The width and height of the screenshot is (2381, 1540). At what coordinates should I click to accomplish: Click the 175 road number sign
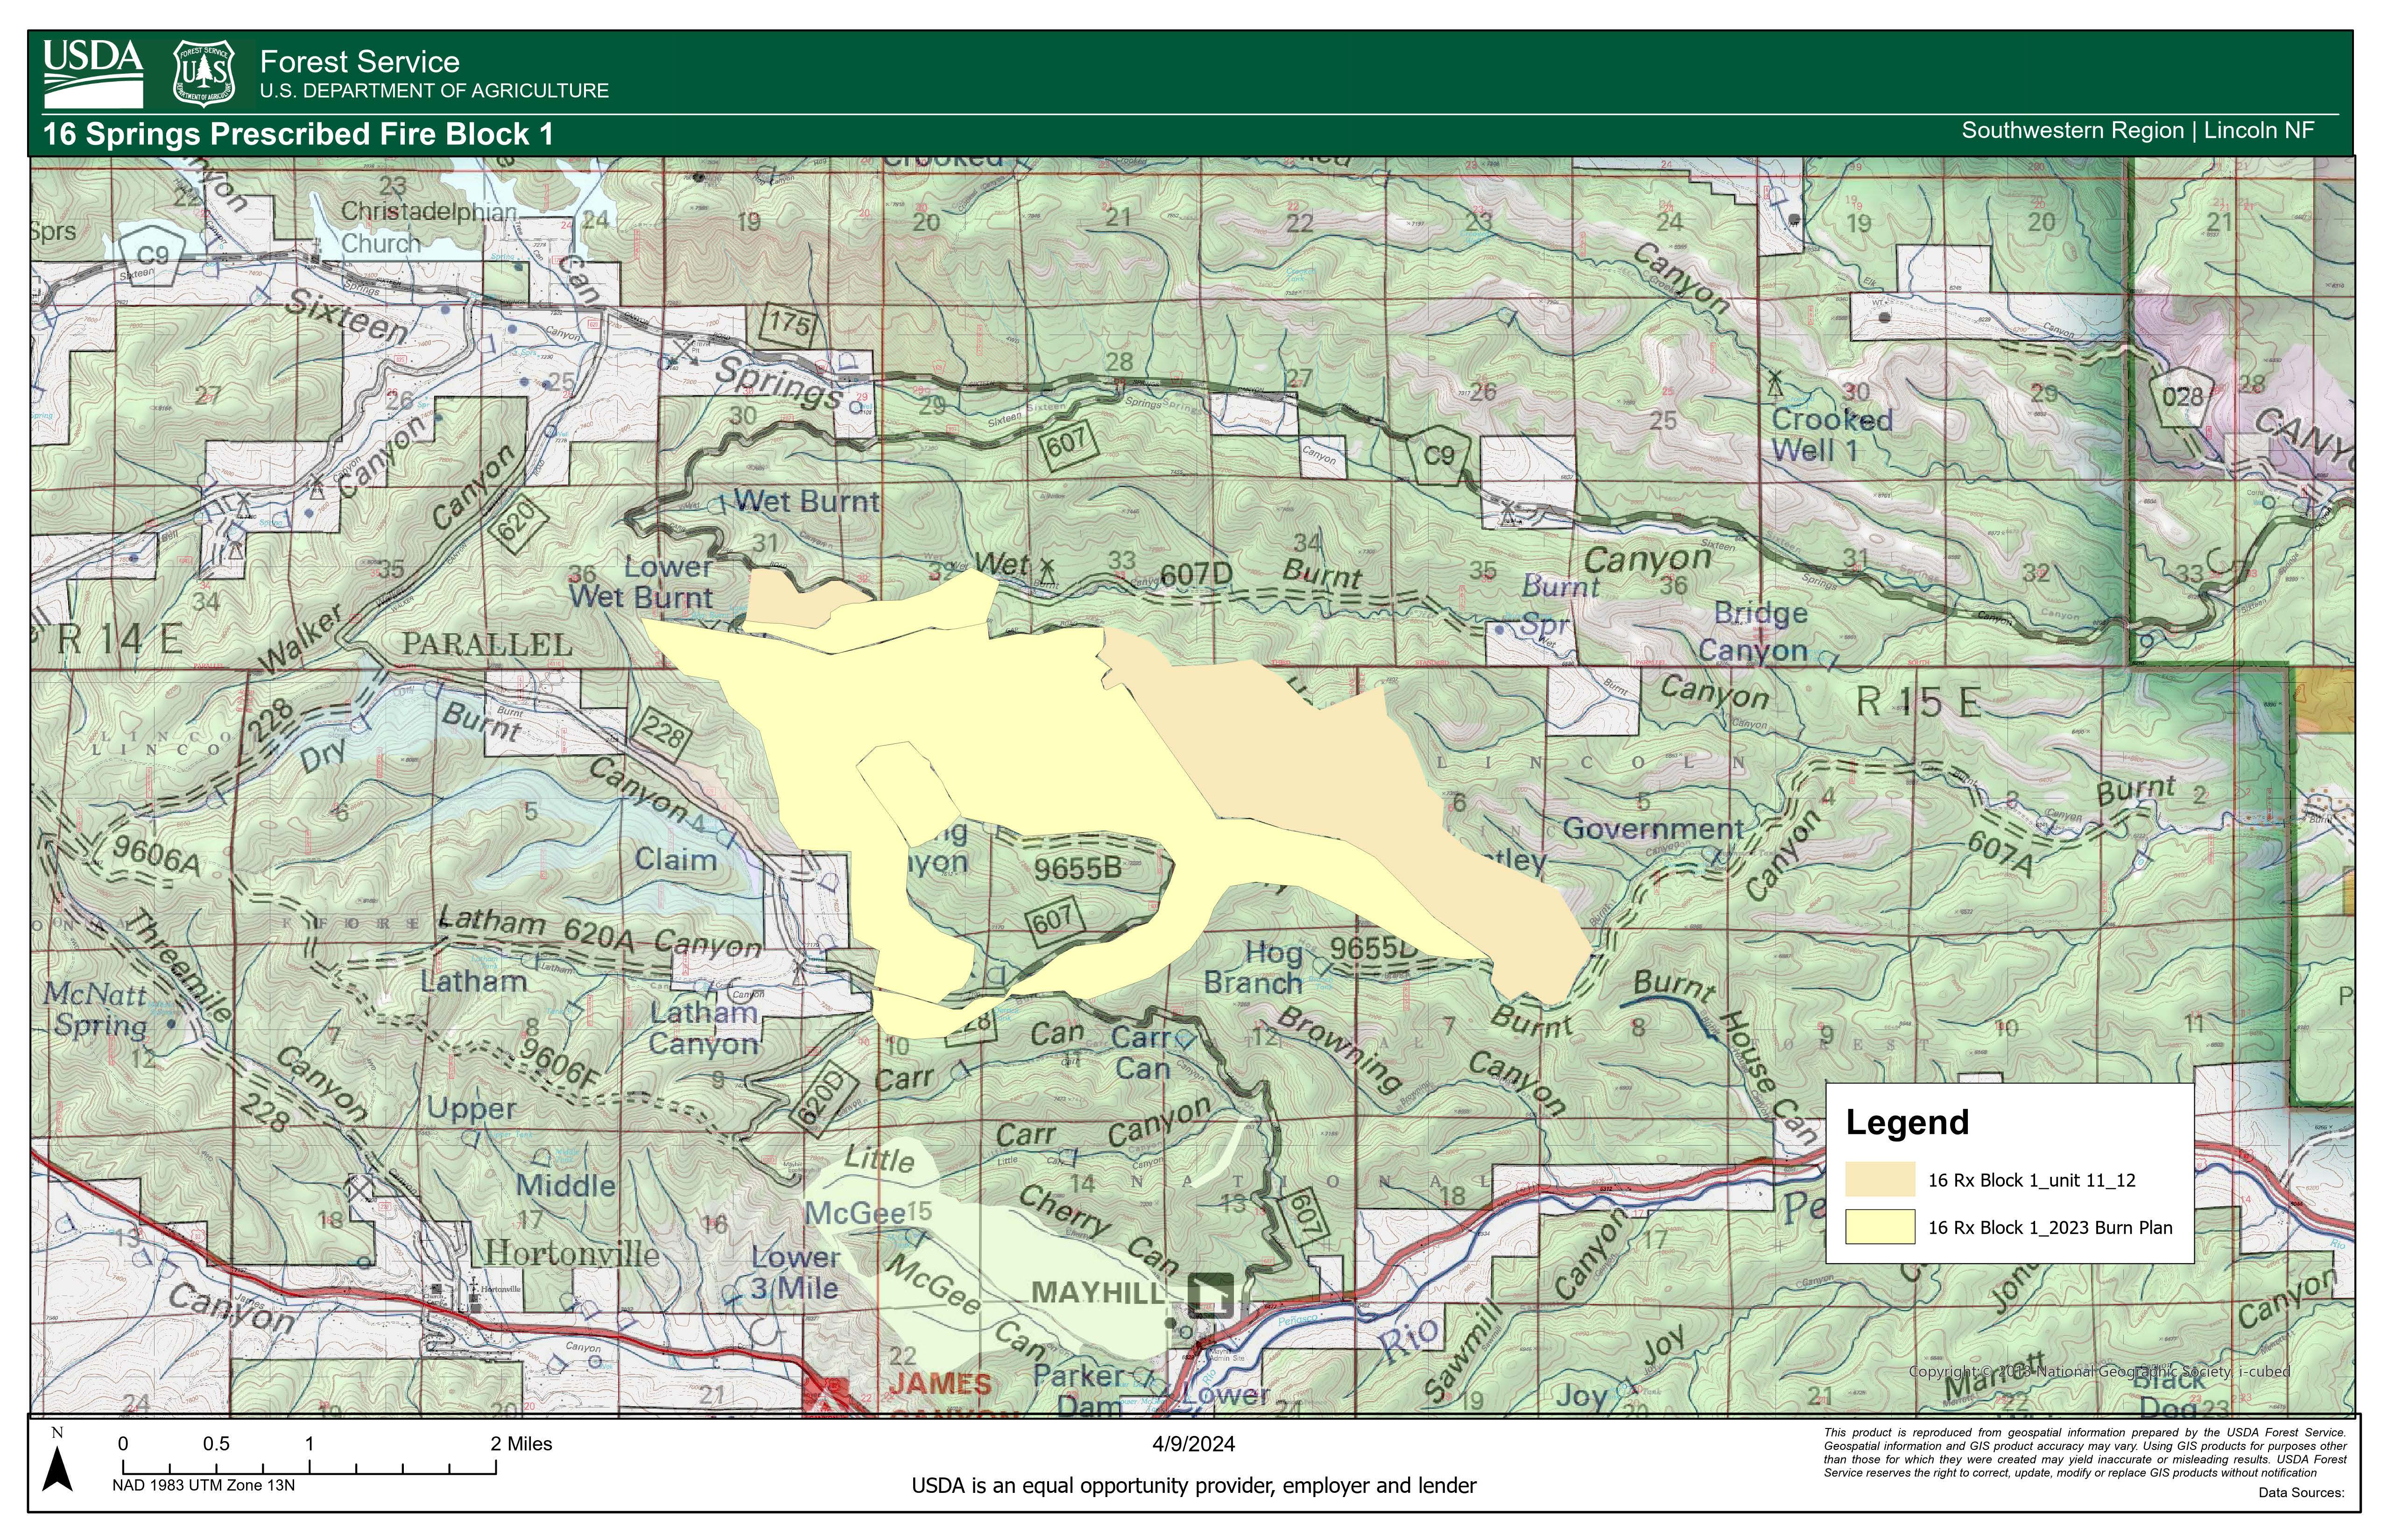(789, 324)
